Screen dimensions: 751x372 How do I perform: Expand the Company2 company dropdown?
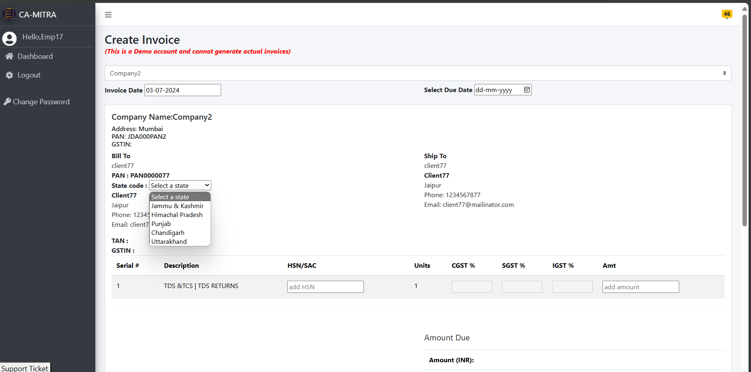click(x=418, y=73)
